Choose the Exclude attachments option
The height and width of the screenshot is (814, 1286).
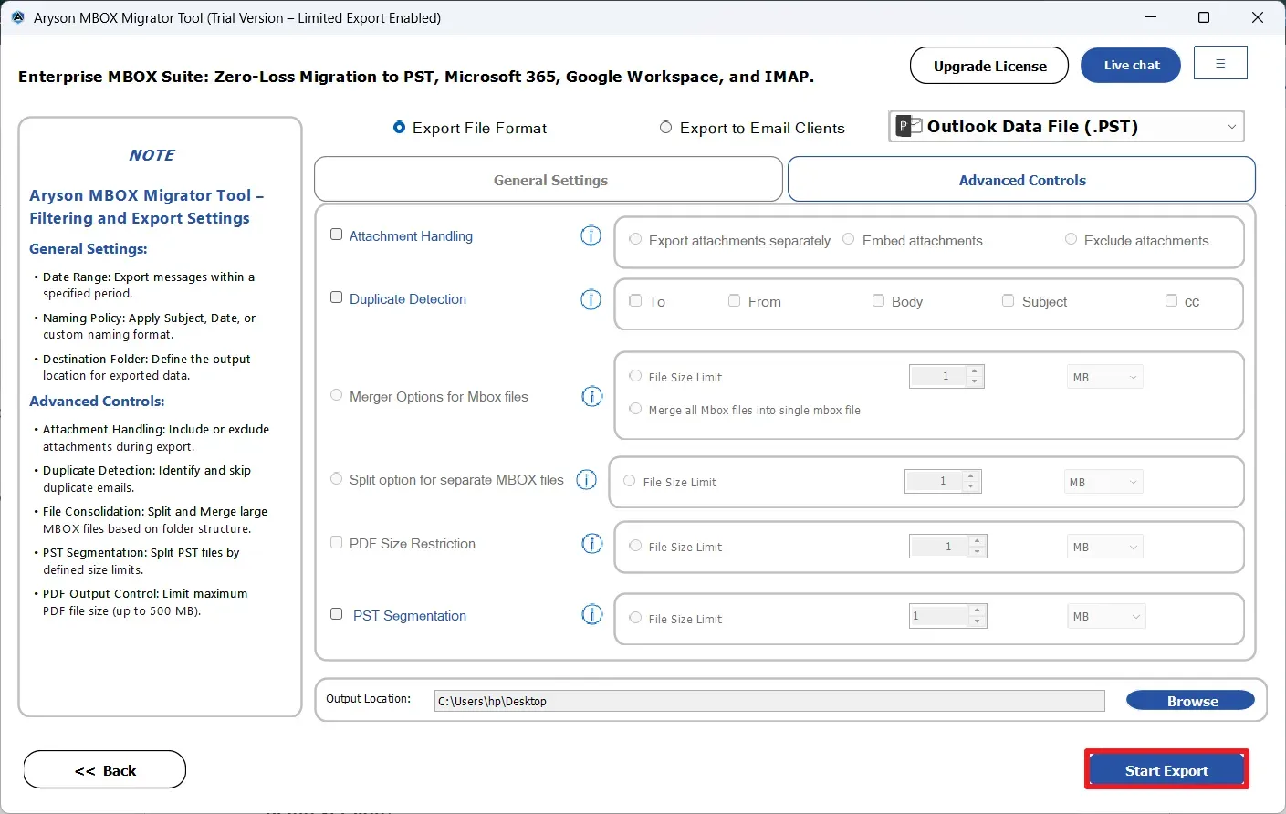pos(1071,239)
